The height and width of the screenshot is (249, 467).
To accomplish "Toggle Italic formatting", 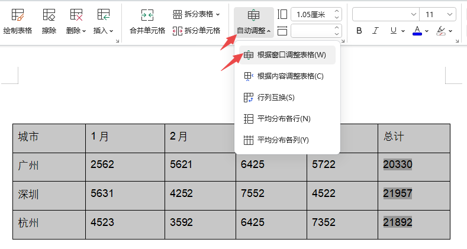I will pyautogui.click(x=376, y=31).
